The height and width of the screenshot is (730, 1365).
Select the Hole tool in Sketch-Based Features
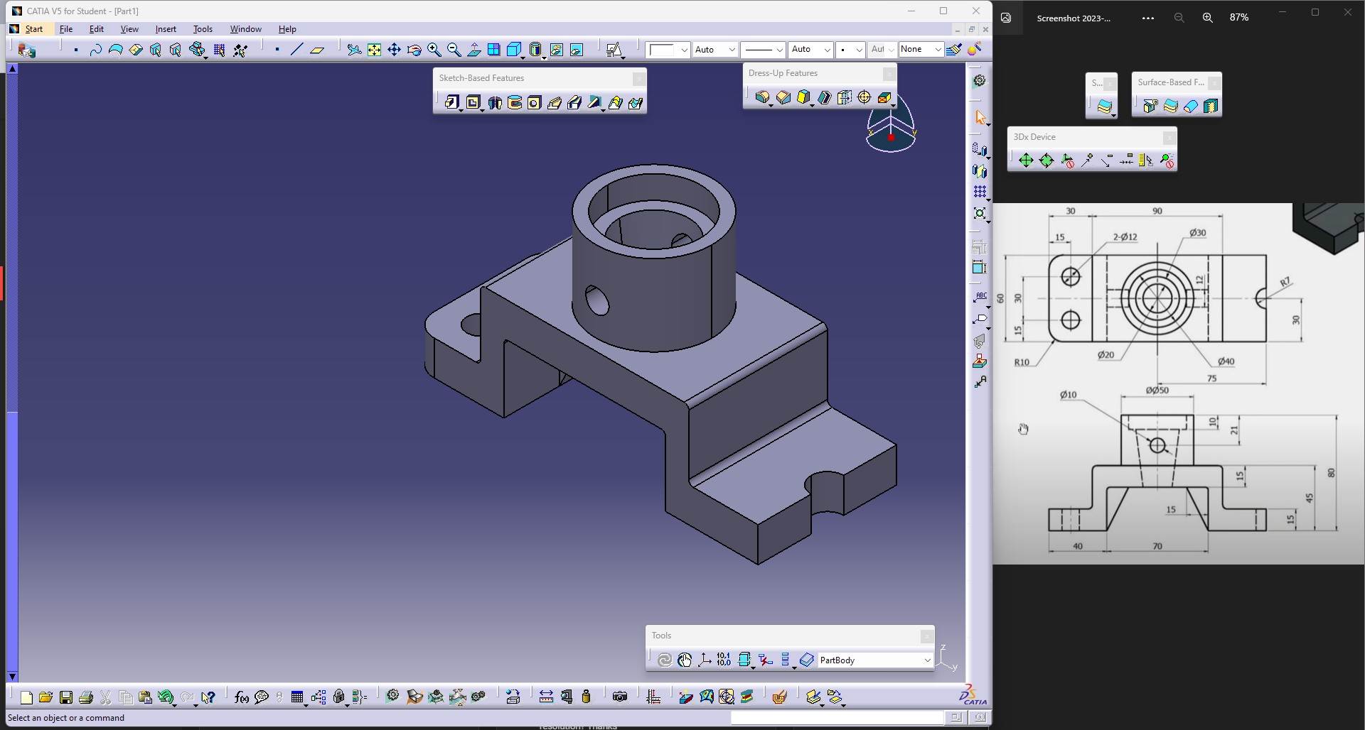tap(535, 102)
